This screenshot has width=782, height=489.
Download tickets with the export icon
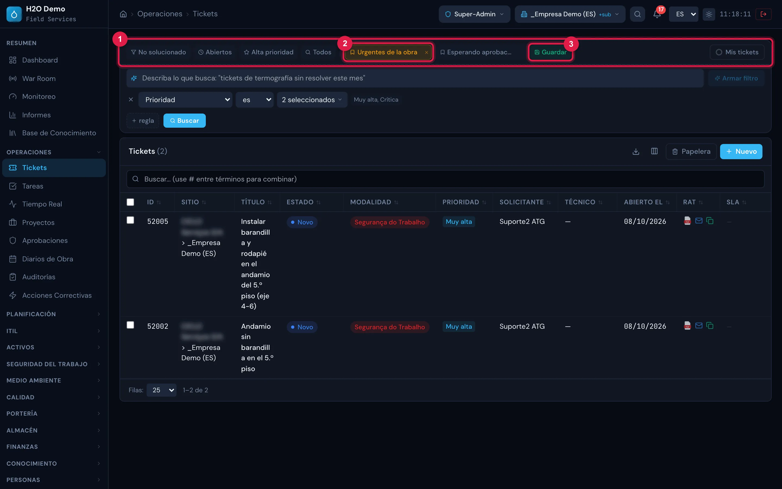pos(636,151)
